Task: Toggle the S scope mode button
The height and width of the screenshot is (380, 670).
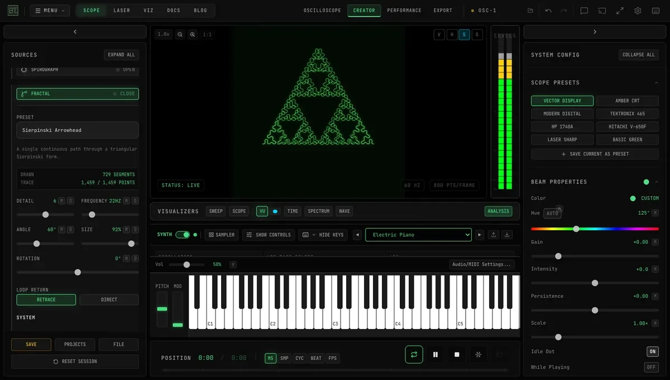Action: pos(465,35)
